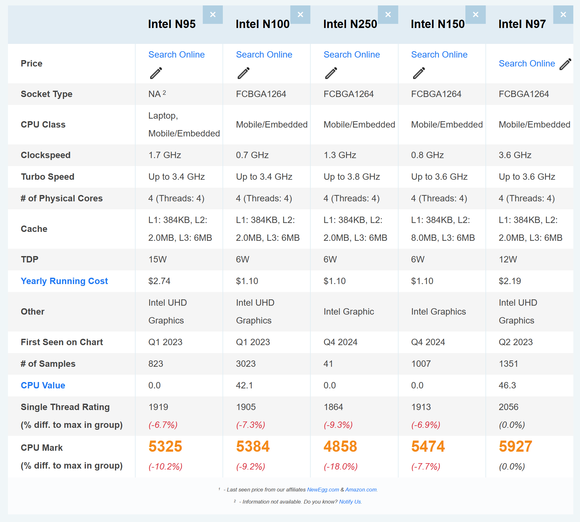This screenshot has height=522, width=580.
Task: Click the Notify Us footnote link
Action: pos(350,502)
